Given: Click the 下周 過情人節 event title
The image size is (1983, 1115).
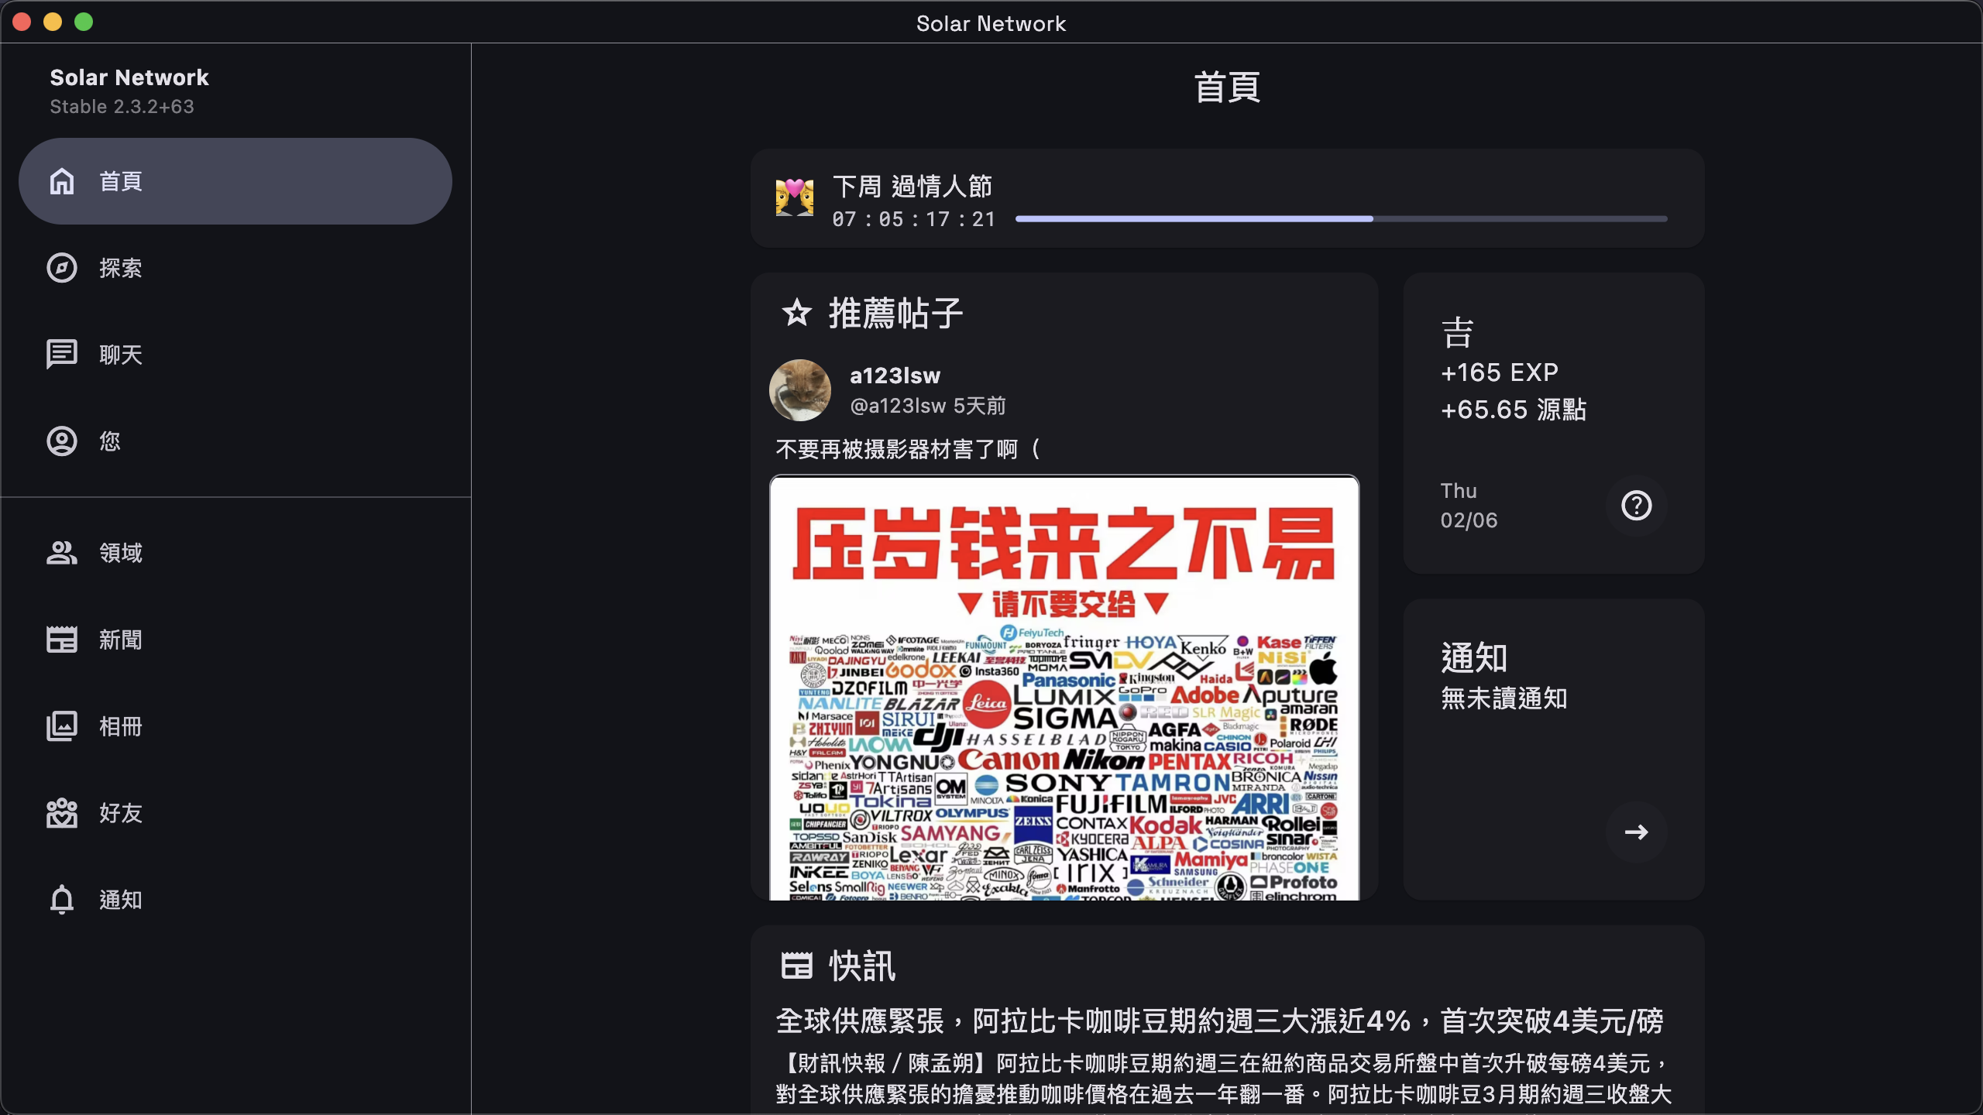Looking at the screenshot, I should [x=912, y=187].
